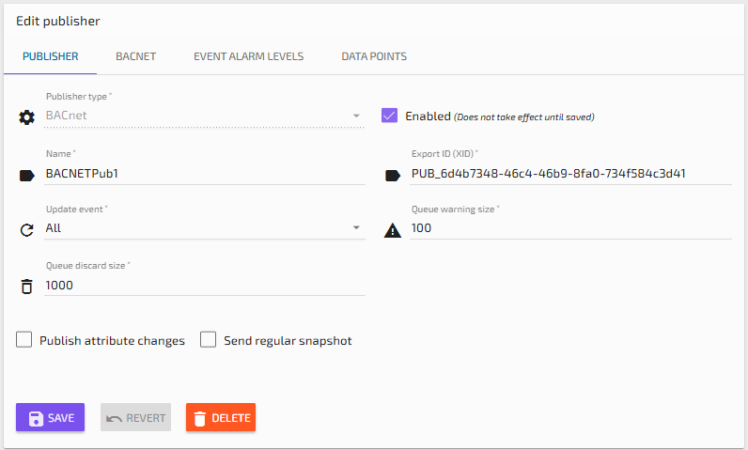Enable Publish attribute changes

[24, 340]
